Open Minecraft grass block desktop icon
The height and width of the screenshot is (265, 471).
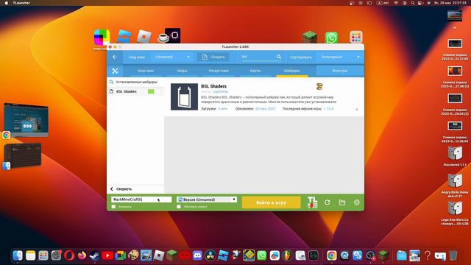[x=310, y=37]
